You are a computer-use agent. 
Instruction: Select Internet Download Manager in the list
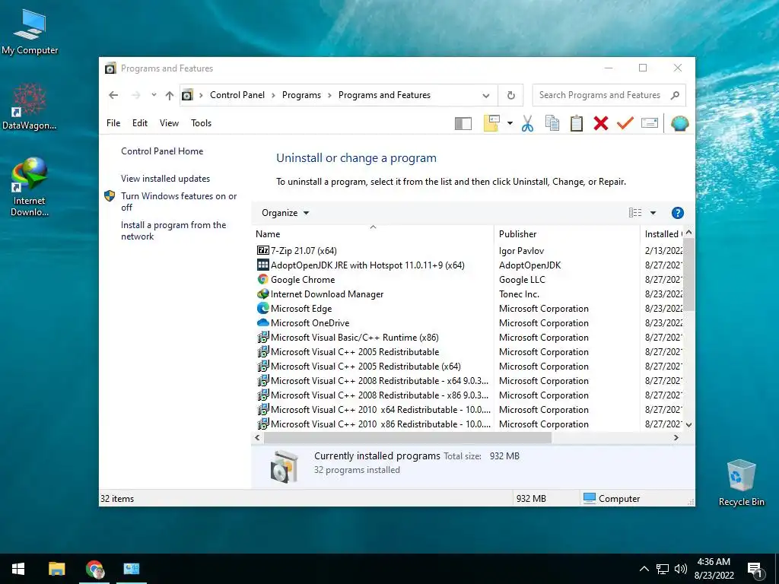(320, 294)
